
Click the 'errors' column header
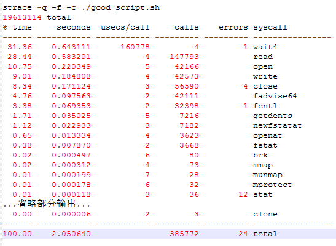(x=233, y=27)
